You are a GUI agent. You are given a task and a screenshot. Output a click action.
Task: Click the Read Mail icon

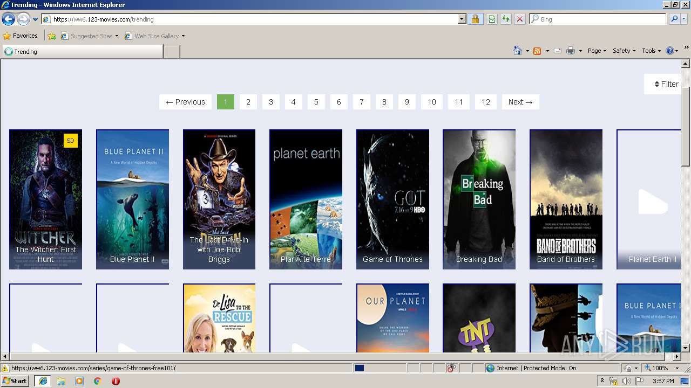click(558, 51)
